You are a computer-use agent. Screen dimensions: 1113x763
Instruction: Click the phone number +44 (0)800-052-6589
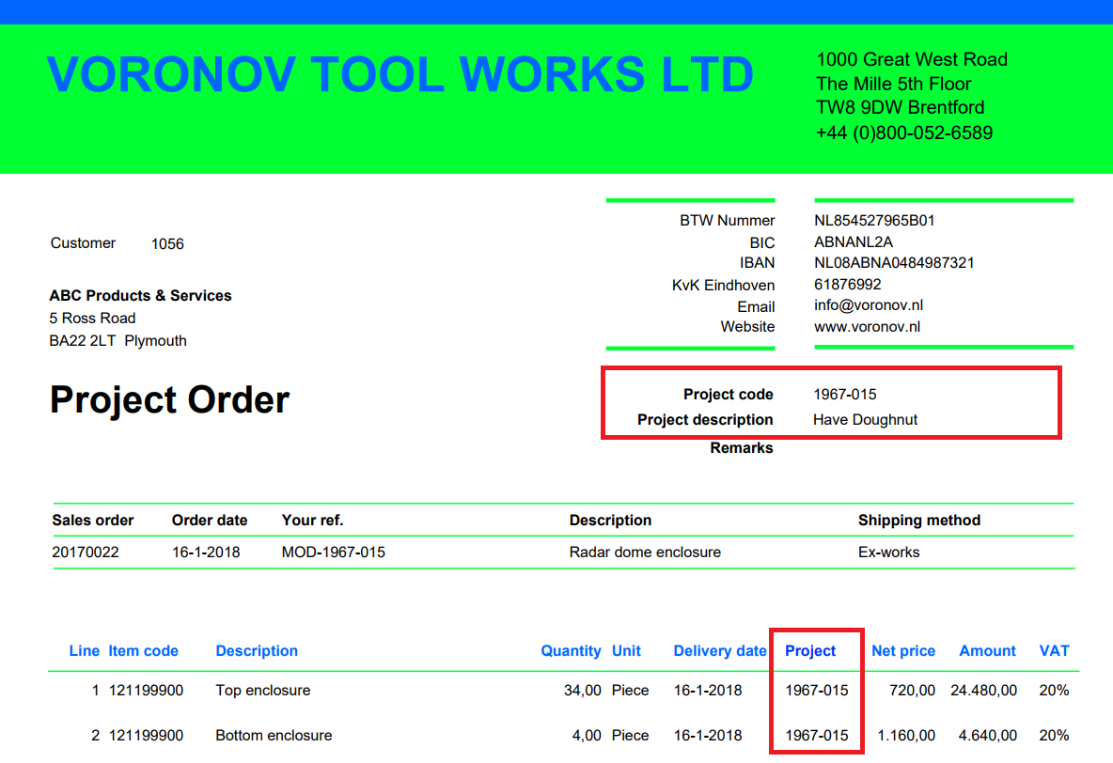[903, 132]
